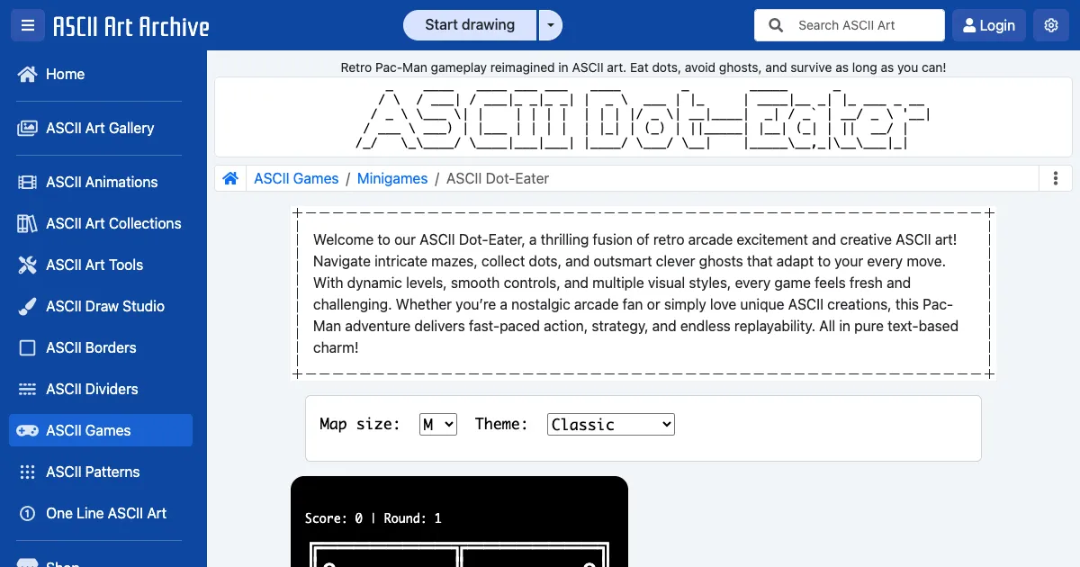Viewport: 1080px width, 567px height.
Task: Open the Theme selection dropdown
Action: (x=610, y=424)
